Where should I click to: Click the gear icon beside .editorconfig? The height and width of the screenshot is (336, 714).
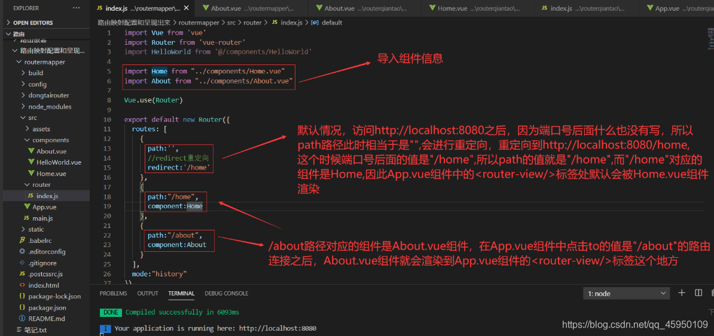coord(22,251)
